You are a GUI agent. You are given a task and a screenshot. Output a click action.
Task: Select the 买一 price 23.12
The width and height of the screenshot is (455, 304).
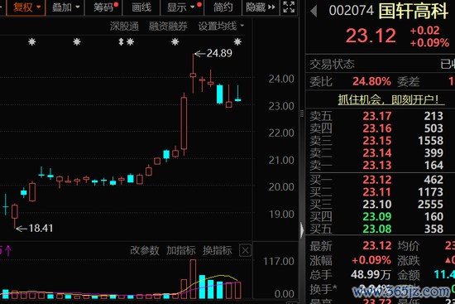(377, 180)
